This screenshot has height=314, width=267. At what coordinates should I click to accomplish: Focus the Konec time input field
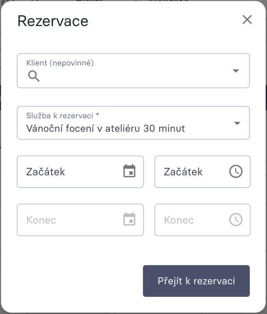click(x=191, y=220)
